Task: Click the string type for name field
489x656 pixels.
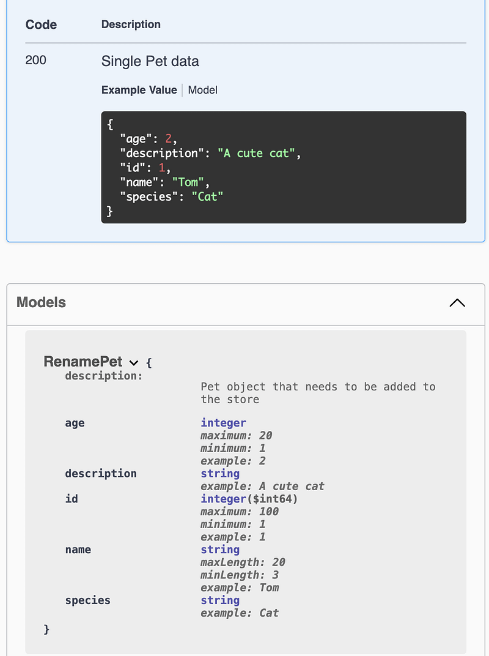Action: pos(220,550)
